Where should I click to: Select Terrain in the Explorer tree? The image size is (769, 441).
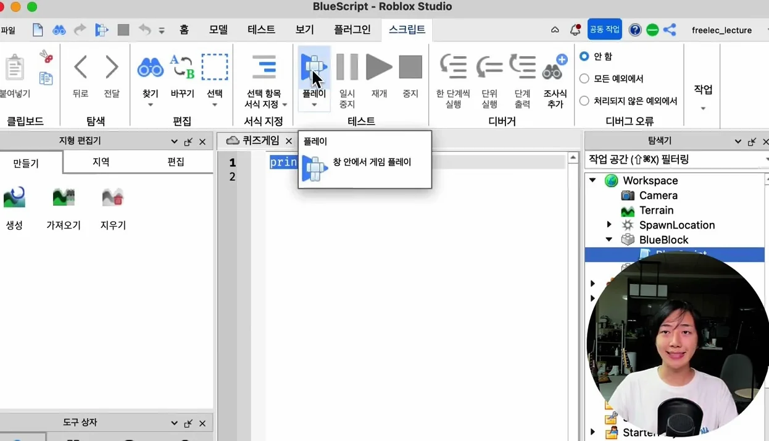click(656, 210)
